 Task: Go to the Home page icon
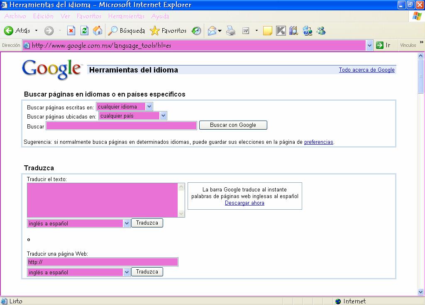98,31
